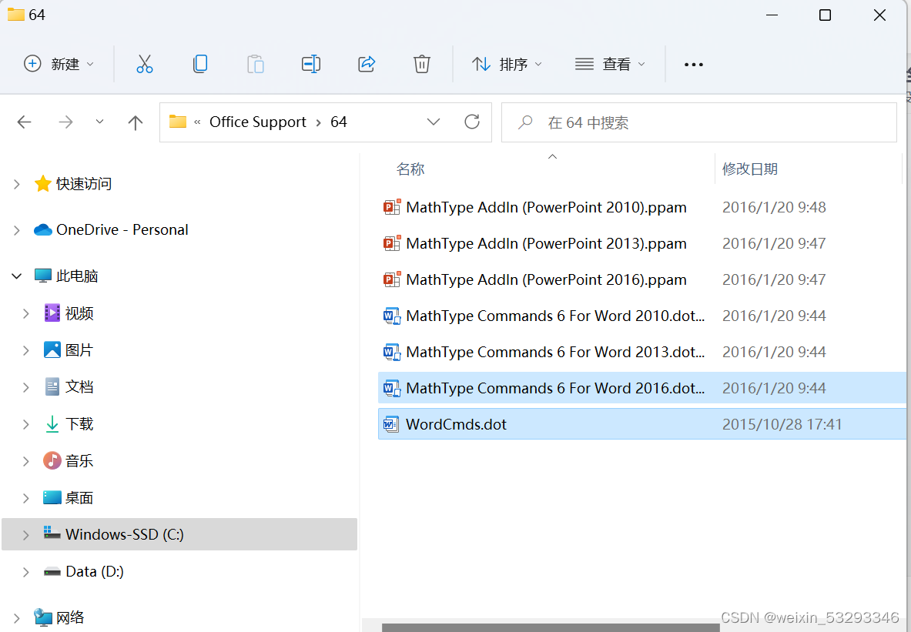Click the Rename icon in the toolbar
911x632 pixels.
pyautogui.click(x=311, y=64)
